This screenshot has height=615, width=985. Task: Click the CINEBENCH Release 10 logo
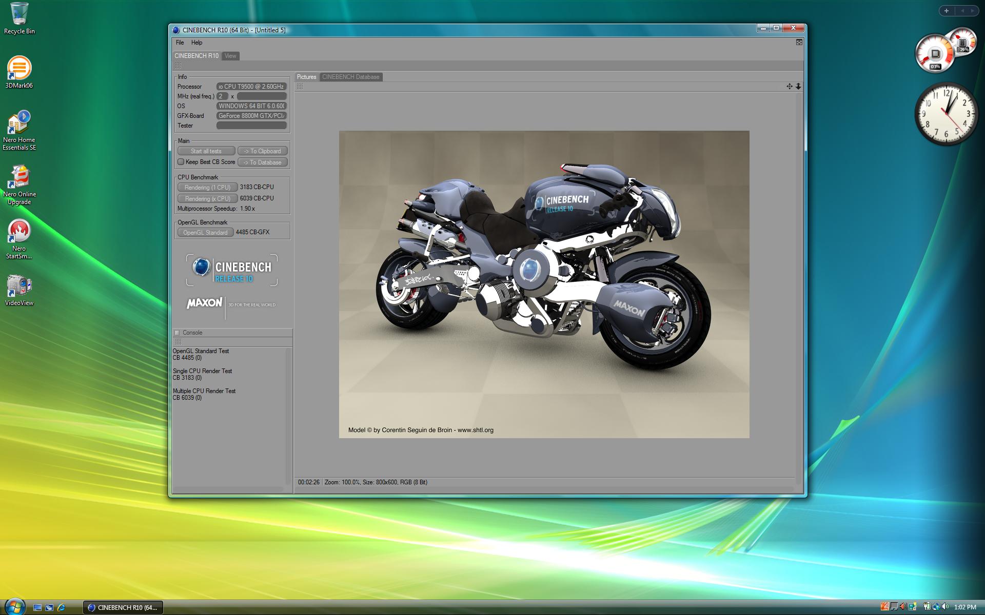[232, 270]
